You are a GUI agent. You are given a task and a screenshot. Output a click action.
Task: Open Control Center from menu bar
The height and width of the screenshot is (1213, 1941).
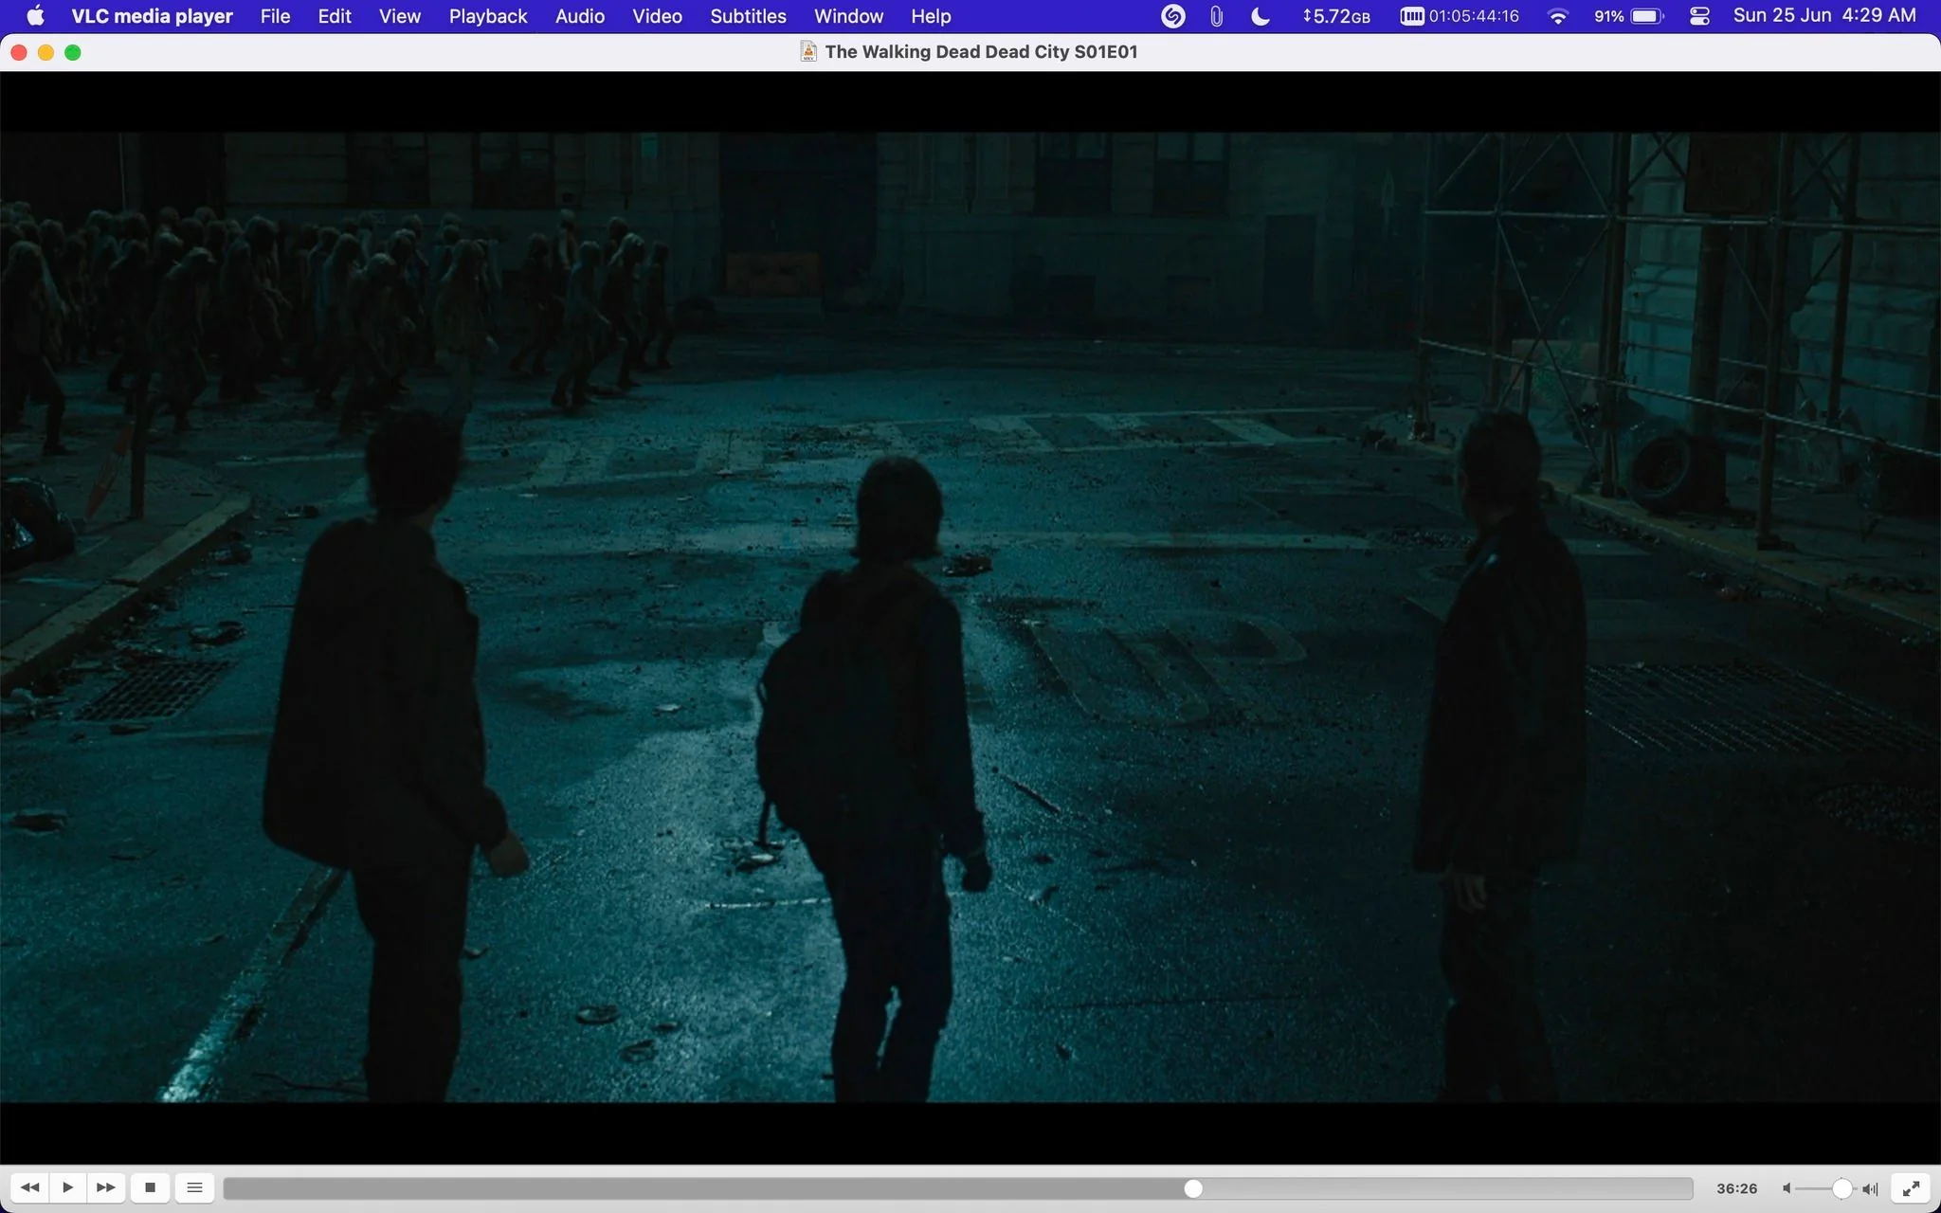(1699, 16)
